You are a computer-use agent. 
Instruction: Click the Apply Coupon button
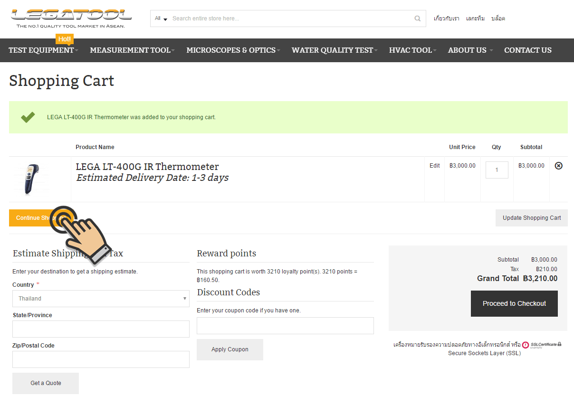(x=230, y=349)
